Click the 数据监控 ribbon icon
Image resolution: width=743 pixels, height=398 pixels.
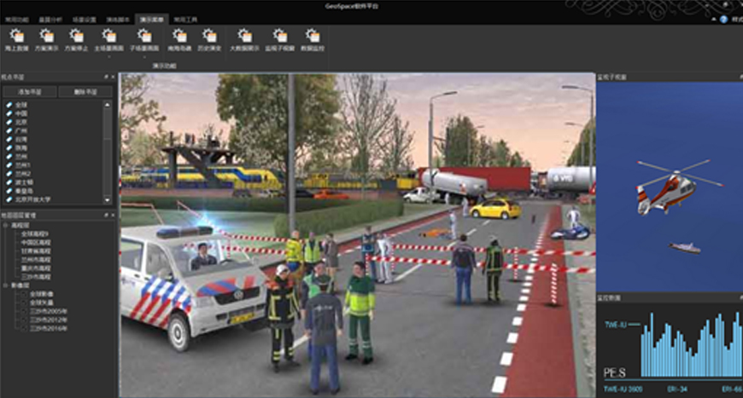pyautogui.click(x=313, y=39)
